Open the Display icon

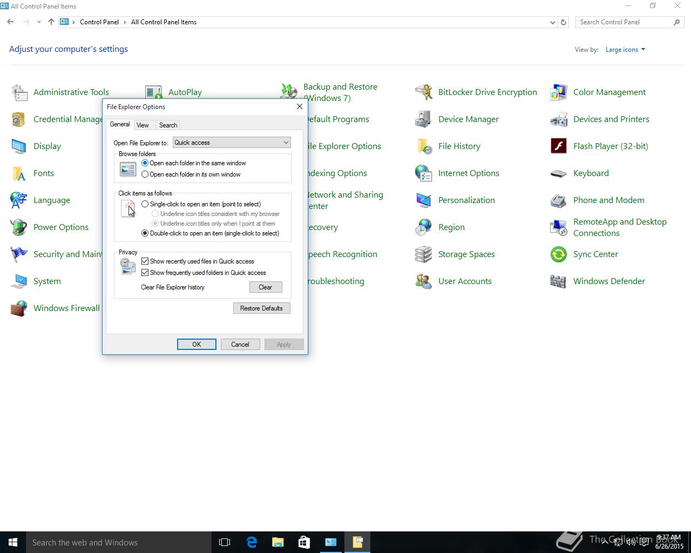pos(19,146)
